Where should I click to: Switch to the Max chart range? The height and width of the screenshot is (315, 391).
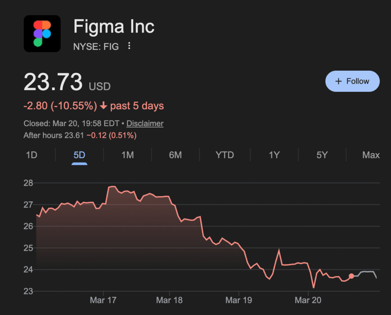coord(370,155)
